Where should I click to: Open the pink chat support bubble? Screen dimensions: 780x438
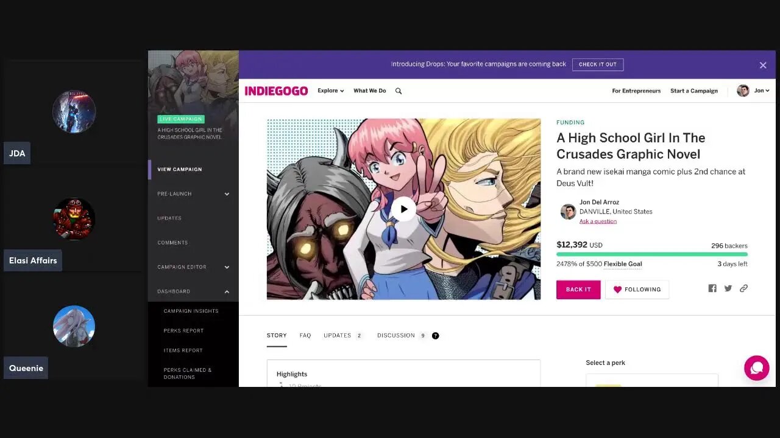pyautogui.click(x=757, y=368)
